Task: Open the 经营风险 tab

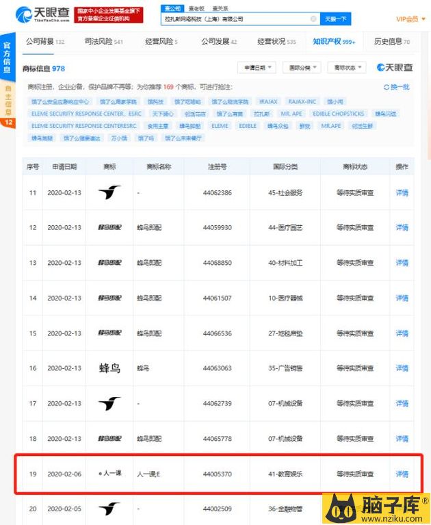Action: 161,42
